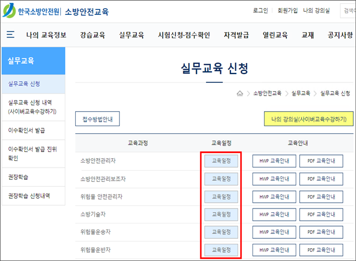Click 실무교육 breadcrumb link

[x=301, y=93]
